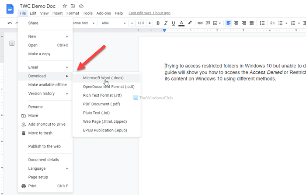Image resolution: width=306 pixels, height=195 pixels.
Task: Choose PDF Document (.pdf) download format
Action: click(101, 104)
